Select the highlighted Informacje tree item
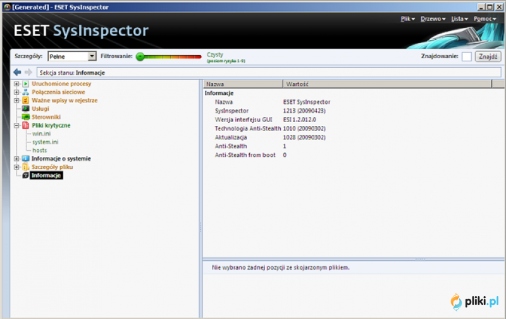Image resolution: width=506 pixels, height=319 pixels. click(46, 175)
